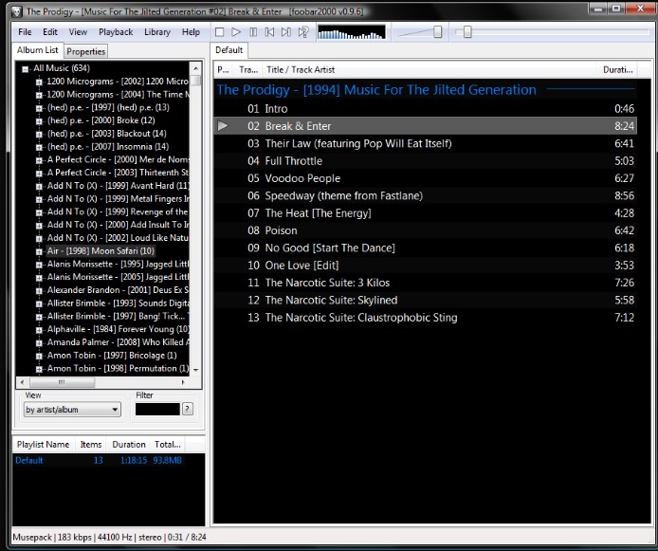The width and height of the screenshot is (658, 551).
Task: Expand Amon Tobin [1997] Bricolage node
Action: 39,356
